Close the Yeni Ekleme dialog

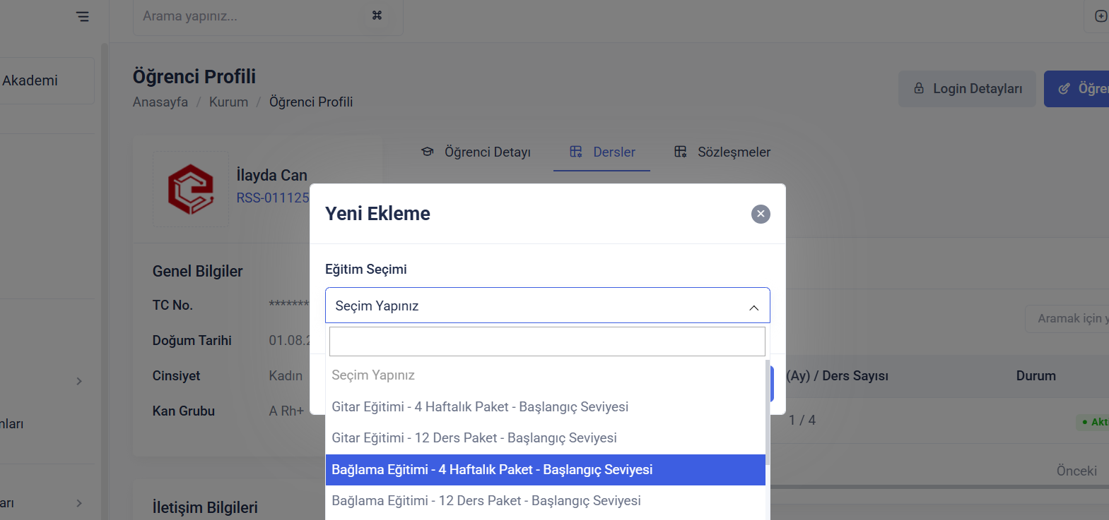click(761, 214)
